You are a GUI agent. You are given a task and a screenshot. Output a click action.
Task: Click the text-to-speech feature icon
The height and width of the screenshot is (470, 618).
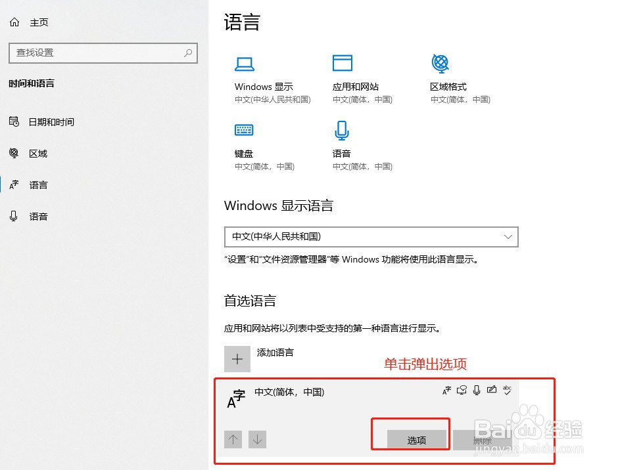click(462, 390)
